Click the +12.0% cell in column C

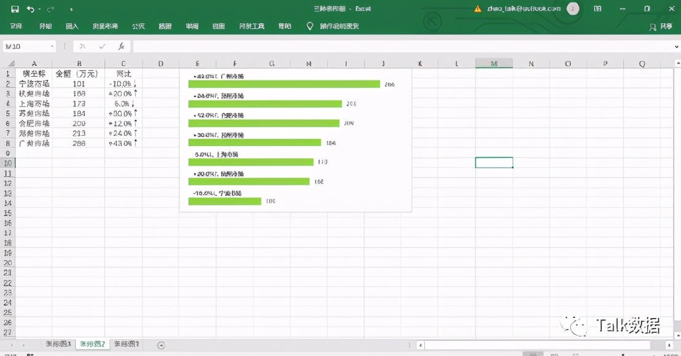point(124,123)
